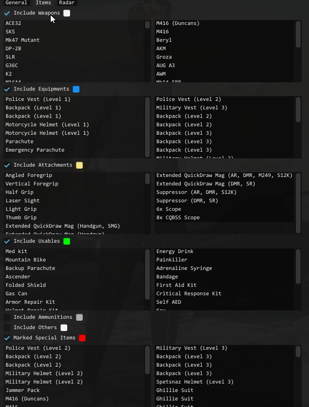Screen dimensions: 309x407
Task: Disable the Marked Special Items checkbox
Action: pos(7,338)
